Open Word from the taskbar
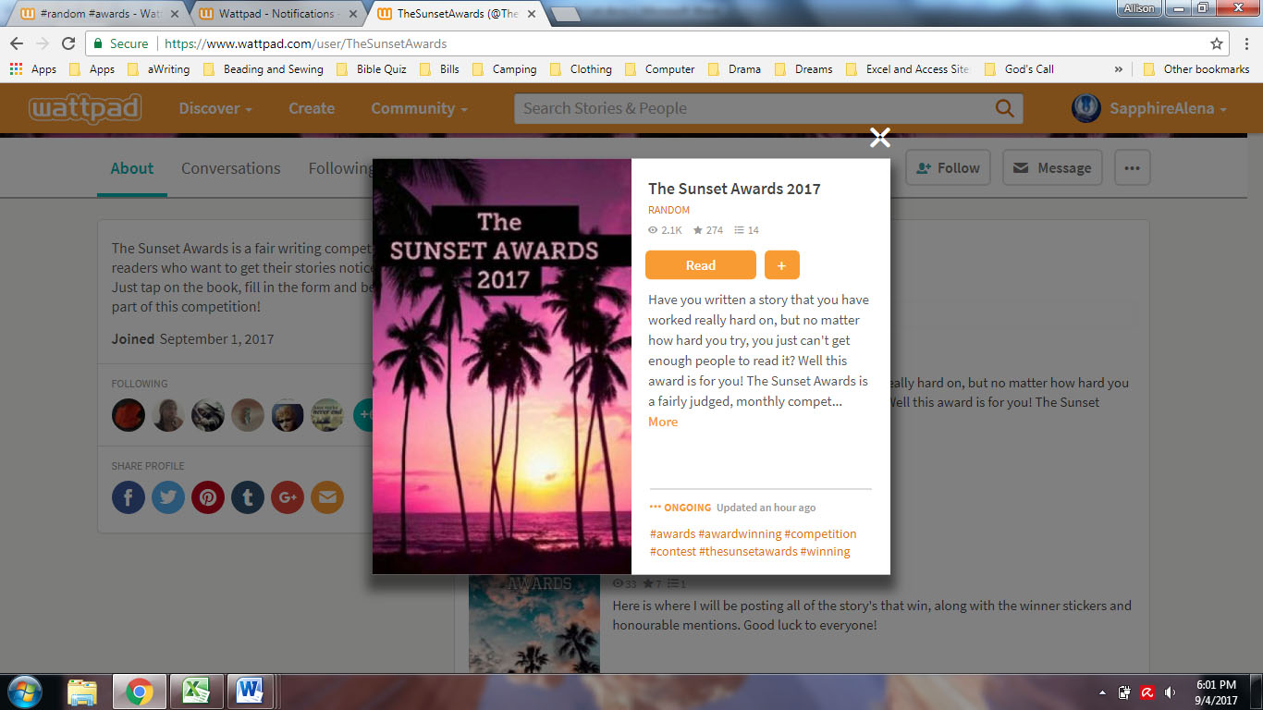The image size is (1263, 710). click(x=250, y=692)
